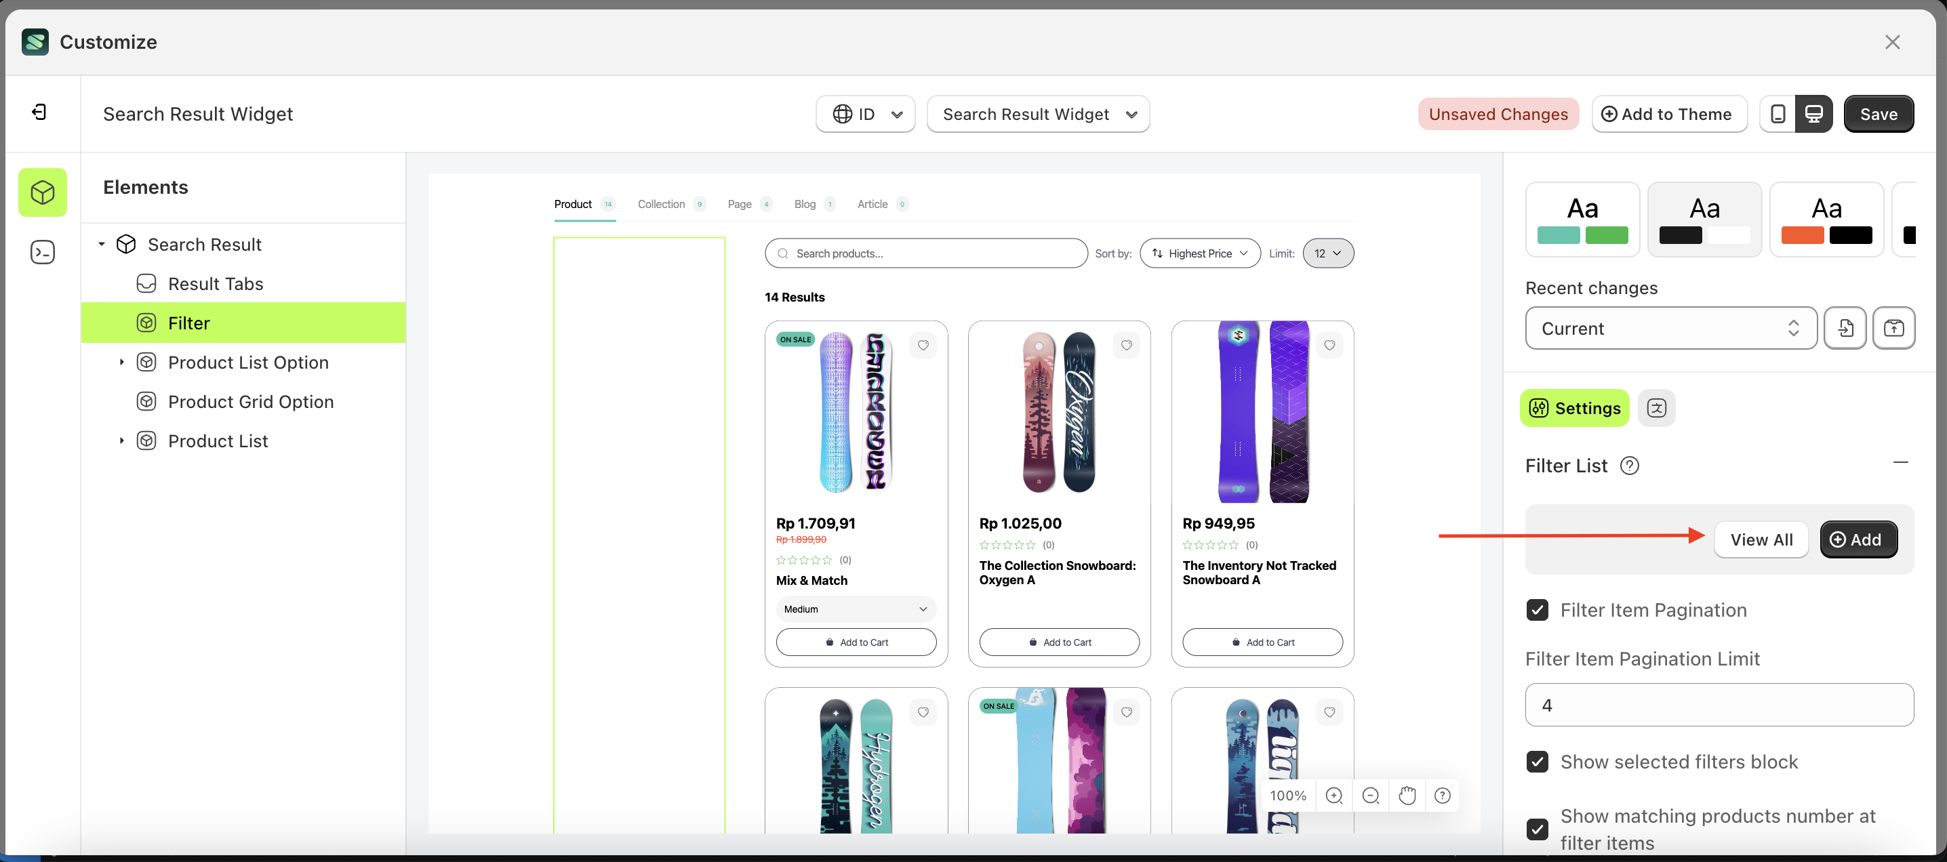The height and width of the screenshot is (862, 1947).
Task: Switch to the Collection results tab
Action: (662, 204)
